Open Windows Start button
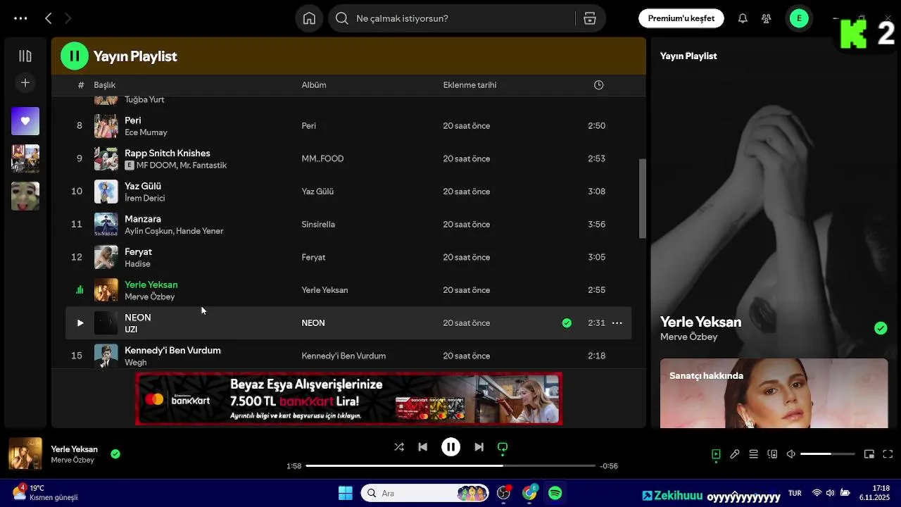The width and height of the screenshot is (901, 507). (346, 493)
